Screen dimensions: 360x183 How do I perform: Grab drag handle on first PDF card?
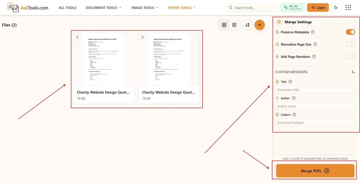(77, 37)
